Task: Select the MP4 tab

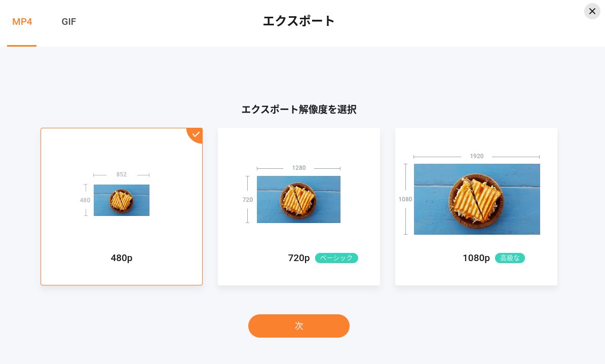Action: click(x=22, y=22)
